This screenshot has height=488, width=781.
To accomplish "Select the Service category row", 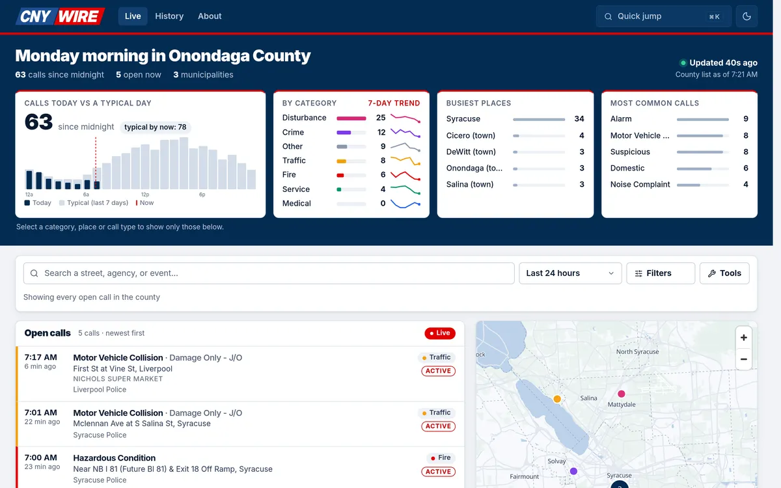I will click(x=351, y=189).
